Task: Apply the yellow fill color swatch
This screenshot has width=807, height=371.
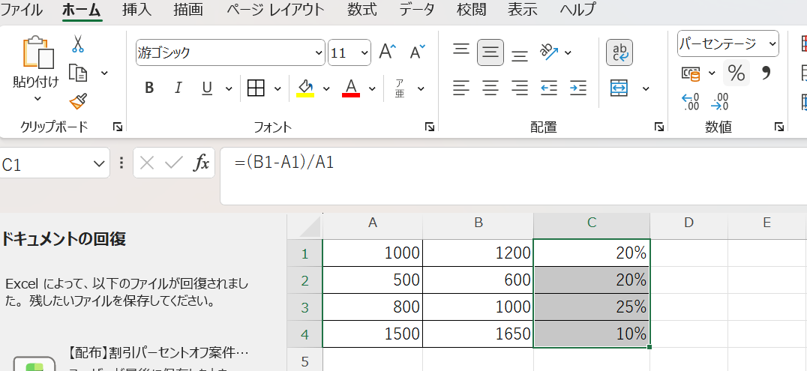Action: [x=305, y=88]
